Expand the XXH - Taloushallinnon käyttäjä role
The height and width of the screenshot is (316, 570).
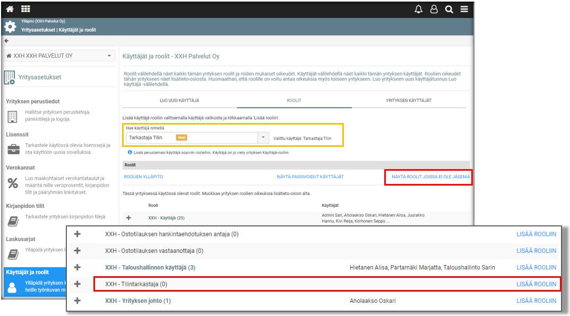[77, 267]
